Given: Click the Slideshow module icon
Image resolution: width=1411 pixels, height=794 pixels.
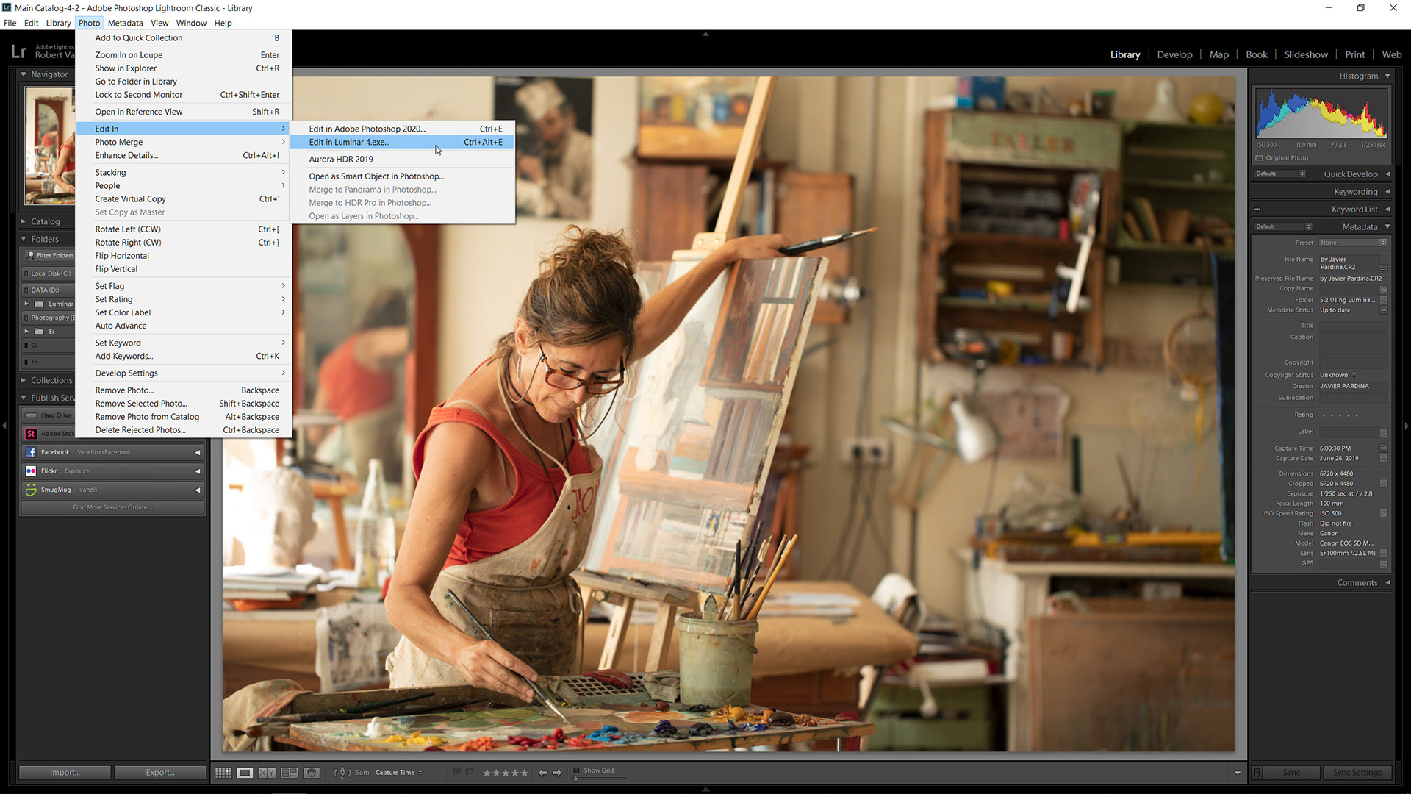Looking at the screenshot, I should 1307,56.
